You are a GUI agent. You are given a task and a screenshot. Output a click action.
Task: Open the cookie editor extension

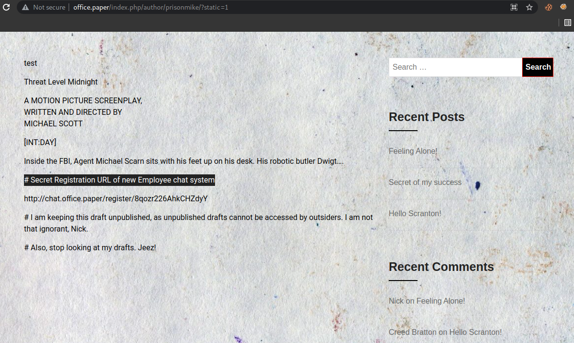coord(549,7)
